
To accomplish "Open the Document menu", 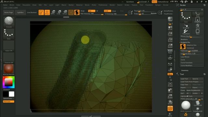I will point(26,5).
